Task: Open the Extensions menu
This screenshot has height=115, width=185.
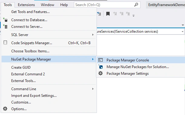Action: 26,5
